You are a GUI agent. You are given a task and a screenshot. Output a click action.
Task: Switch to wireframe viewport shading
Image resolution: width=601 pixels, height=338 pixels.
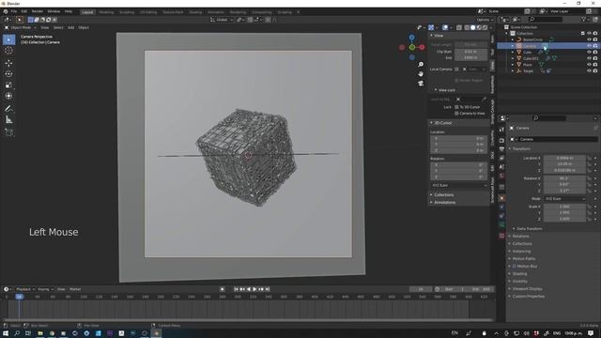(x=467, y=27)
